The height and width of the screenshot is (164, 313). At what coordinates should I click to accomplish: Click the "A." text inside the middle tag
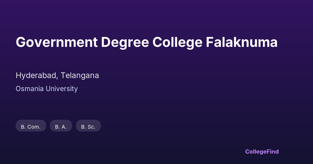[64, 127]
